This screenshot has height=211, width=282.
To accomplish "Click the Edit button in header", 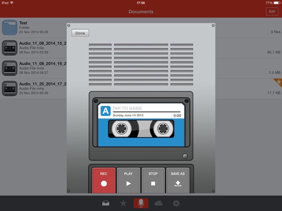I will tap(272, 12).
